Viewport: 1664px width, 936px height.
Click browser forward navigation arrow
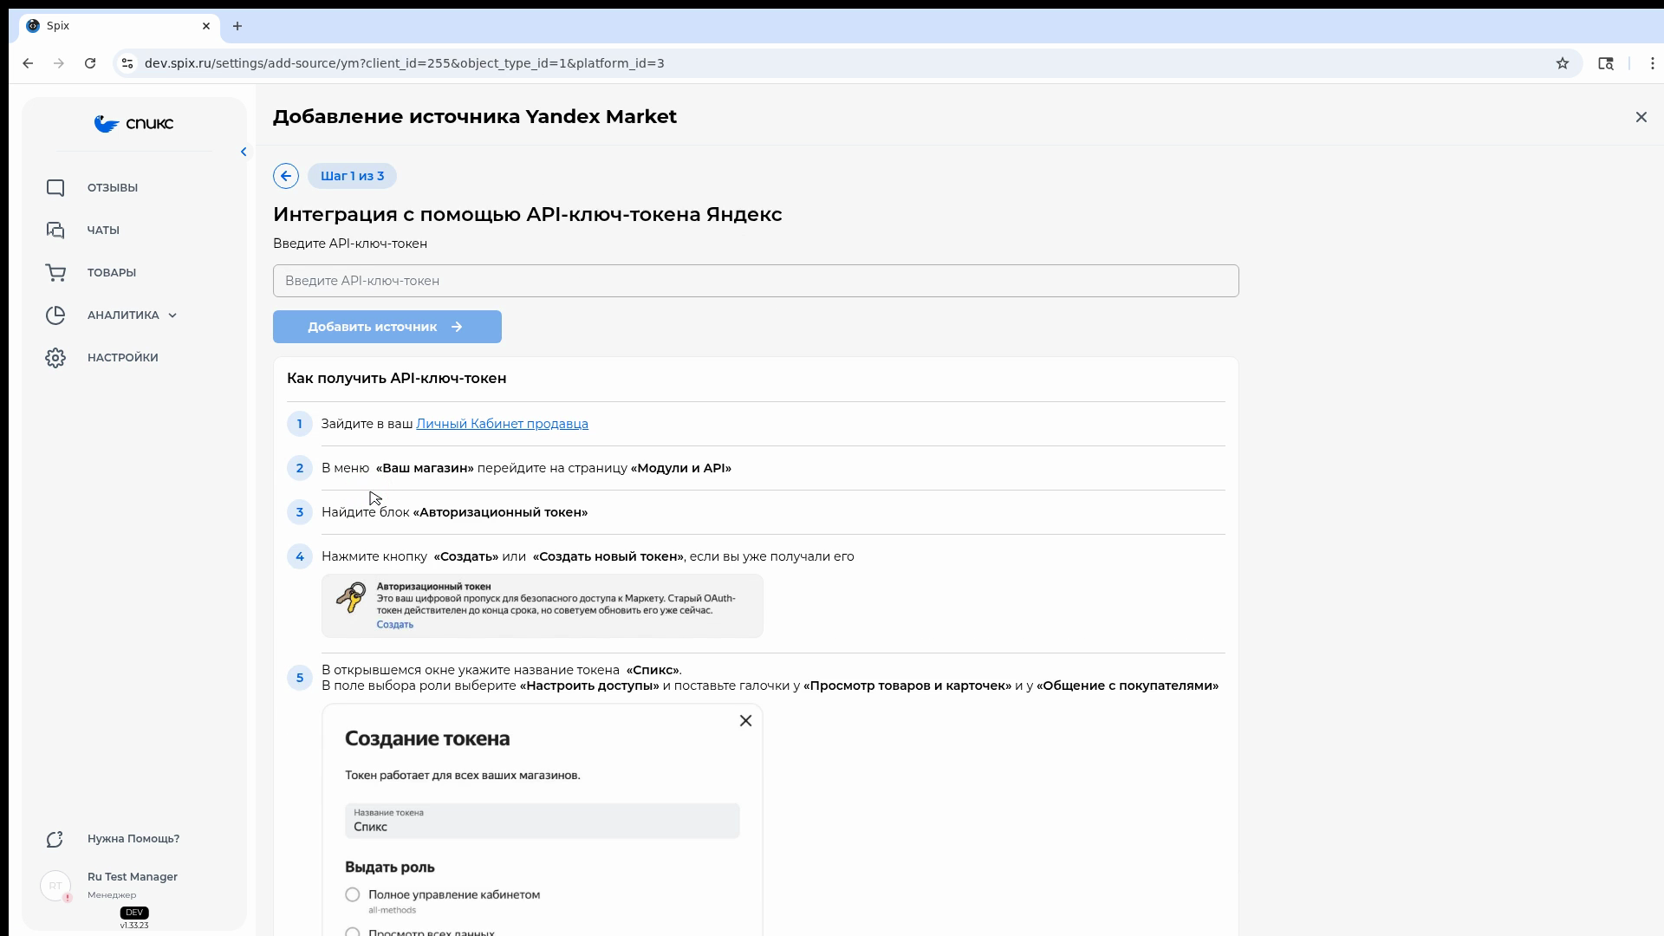[59, 63]
